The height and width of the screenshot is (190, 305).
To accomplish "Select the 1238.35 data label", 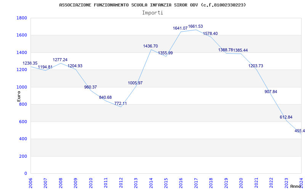I will [30, 63].
